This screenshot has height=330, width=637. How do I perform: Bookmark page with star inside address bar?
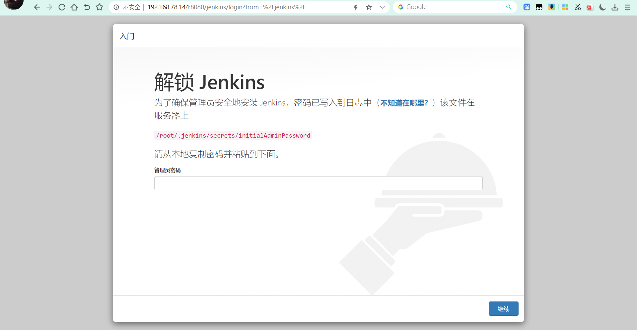pos(369,7)
